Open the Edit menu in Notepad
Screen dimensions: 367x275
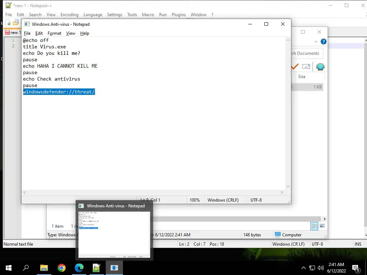click(39, 33)
